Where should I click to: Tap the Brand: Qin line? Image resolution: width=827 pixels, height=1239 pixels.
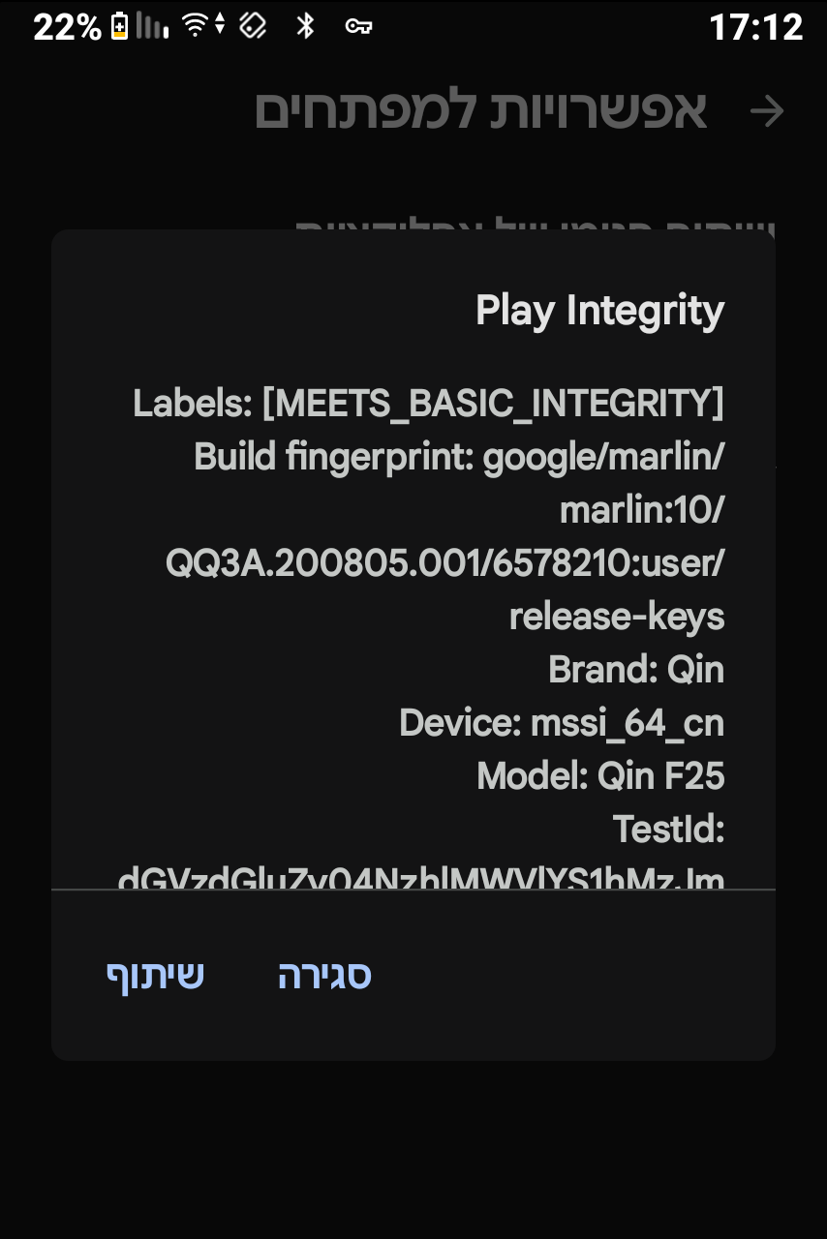pos(635,669)
